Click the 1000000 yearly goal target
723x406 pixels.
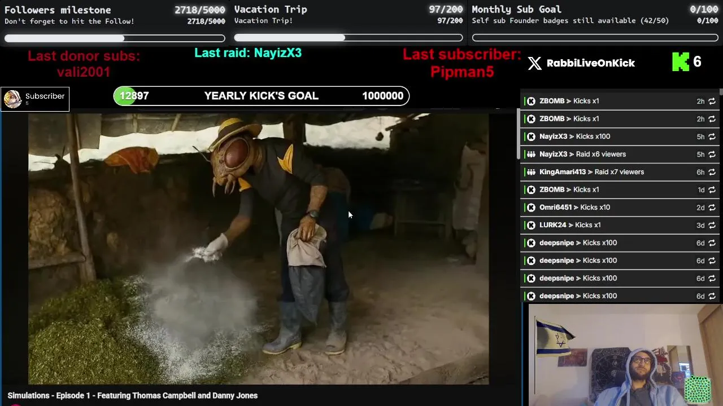coord(383,96)
